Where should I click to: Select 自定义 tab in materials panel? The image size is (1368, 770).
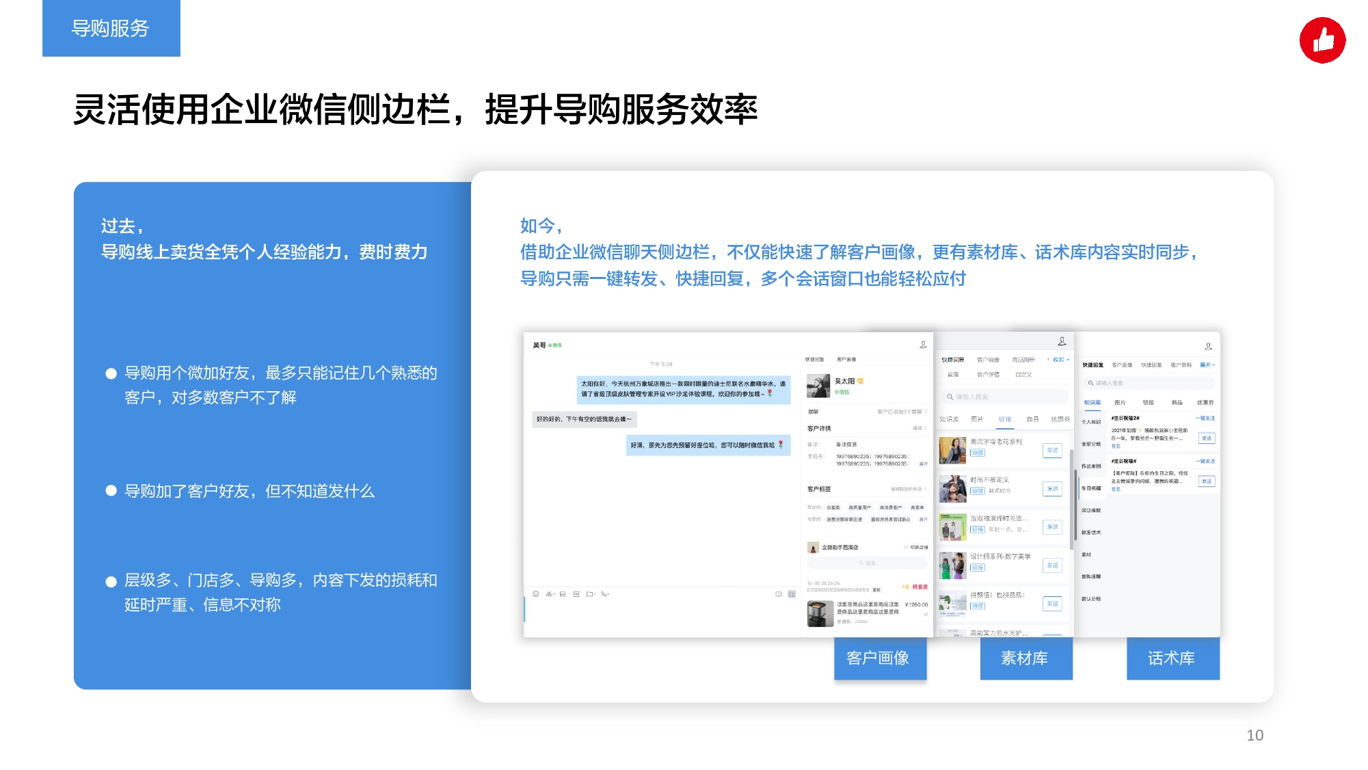pyautogui.click(x=1023, y=375)
